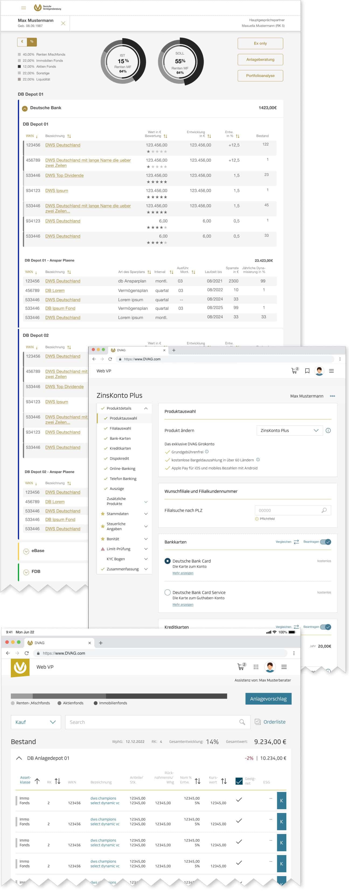The image size is (349, 893).
Task: Open shopping cart in bottom Web VP window
Action: tap(241, 666)
